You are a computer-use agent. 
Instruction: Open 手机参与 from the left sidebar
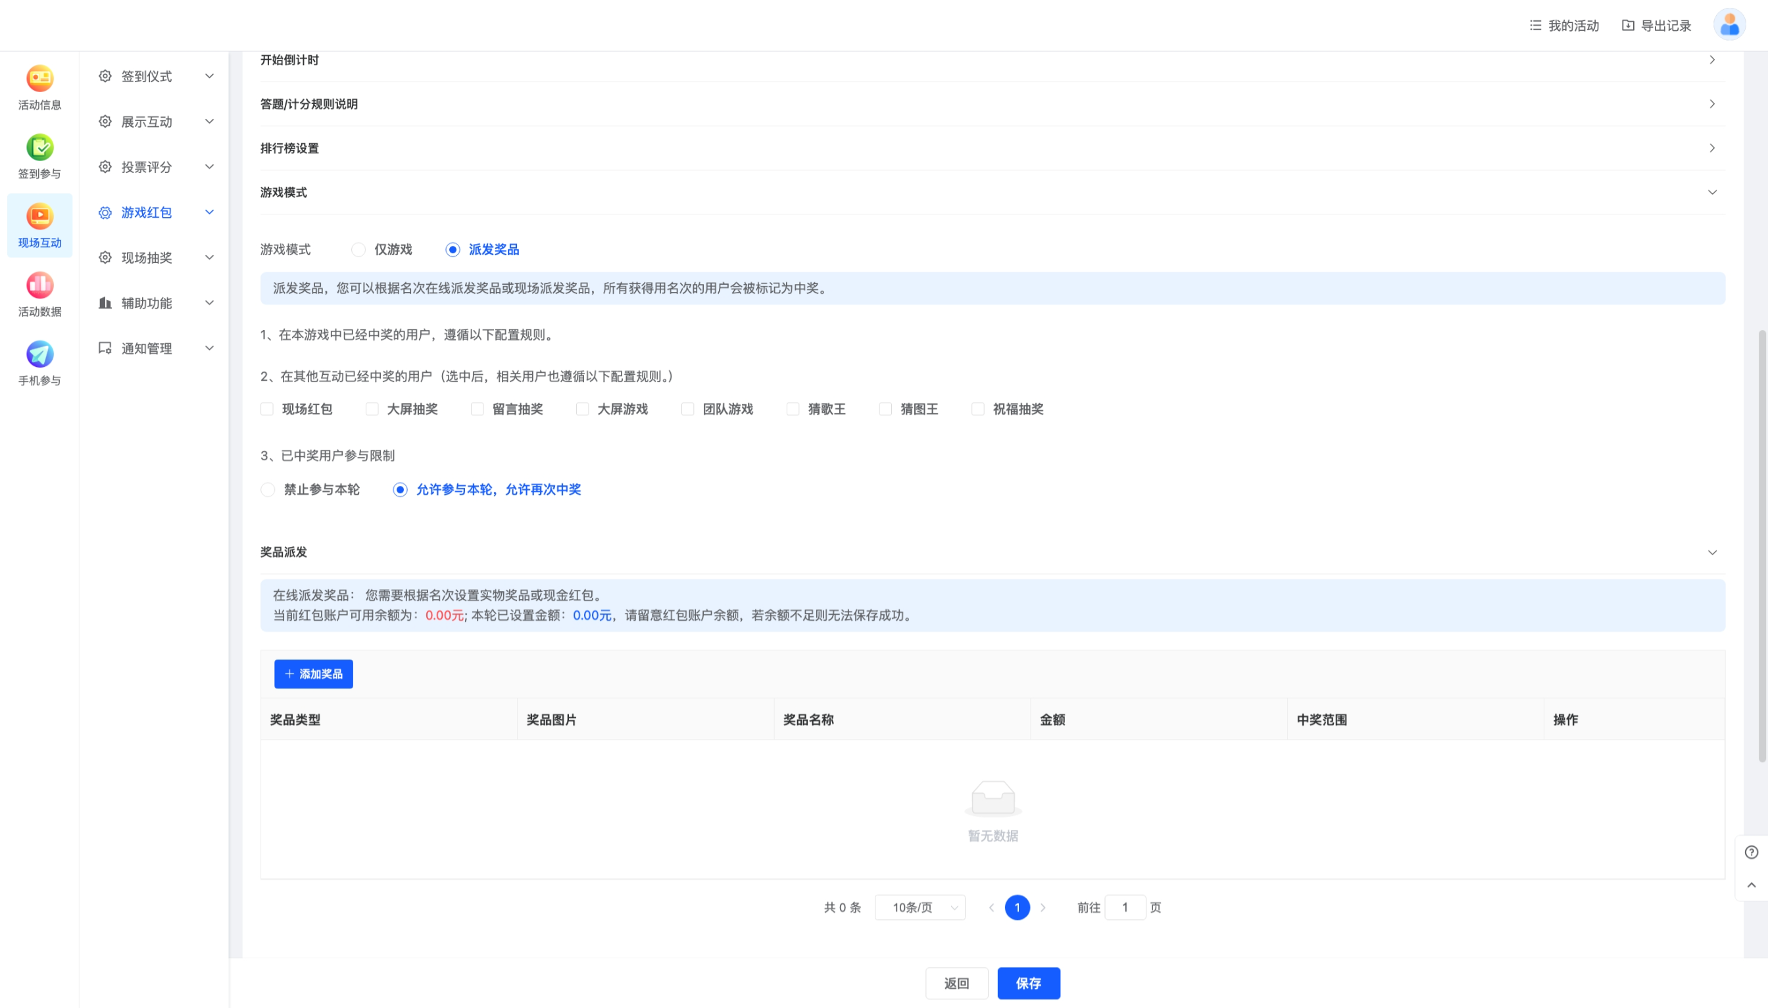(39, 355)
